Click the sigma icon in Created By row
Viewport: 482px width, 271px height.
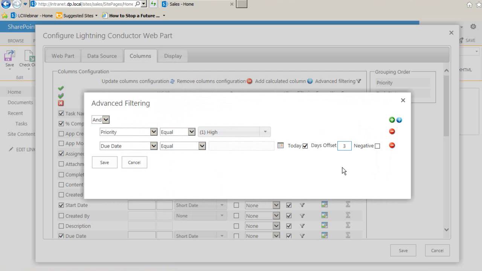[x=348, y=215]
